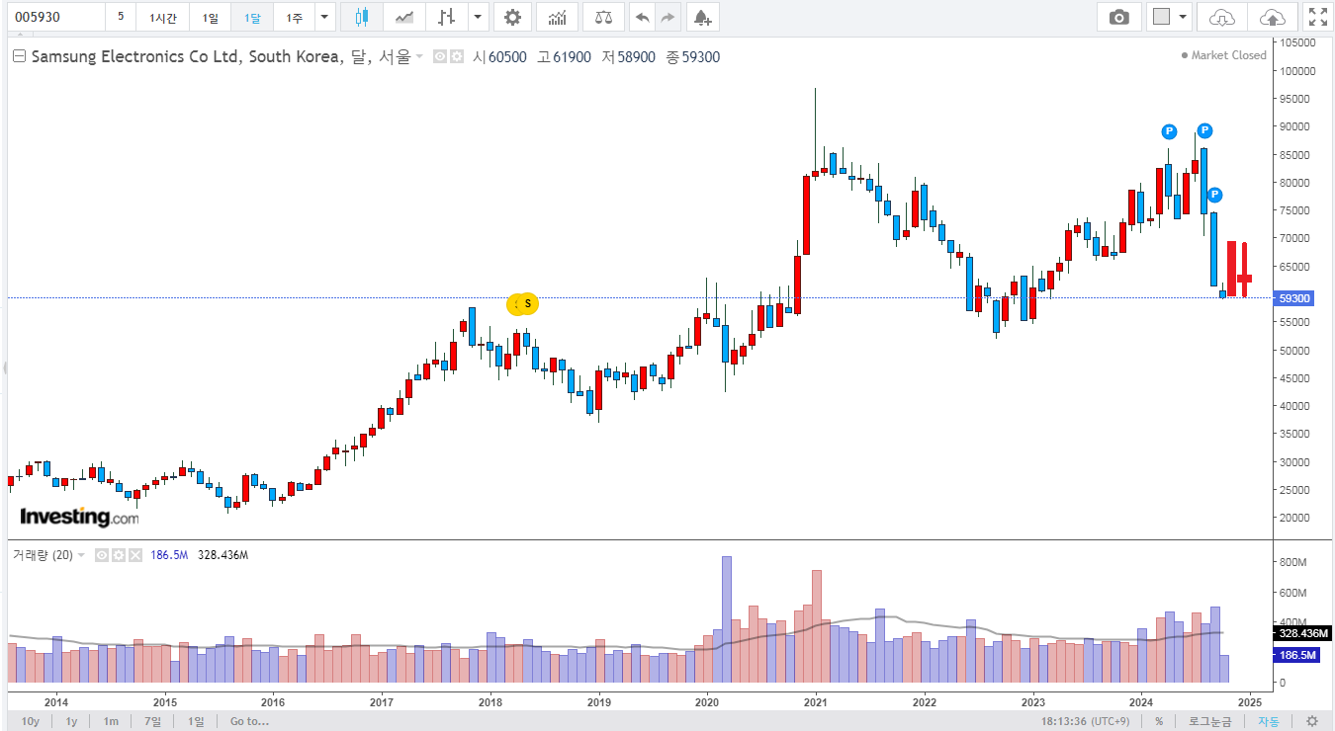Open chart properties gear in top toolbar
1335x731 pixels.
tap(512, 17)
